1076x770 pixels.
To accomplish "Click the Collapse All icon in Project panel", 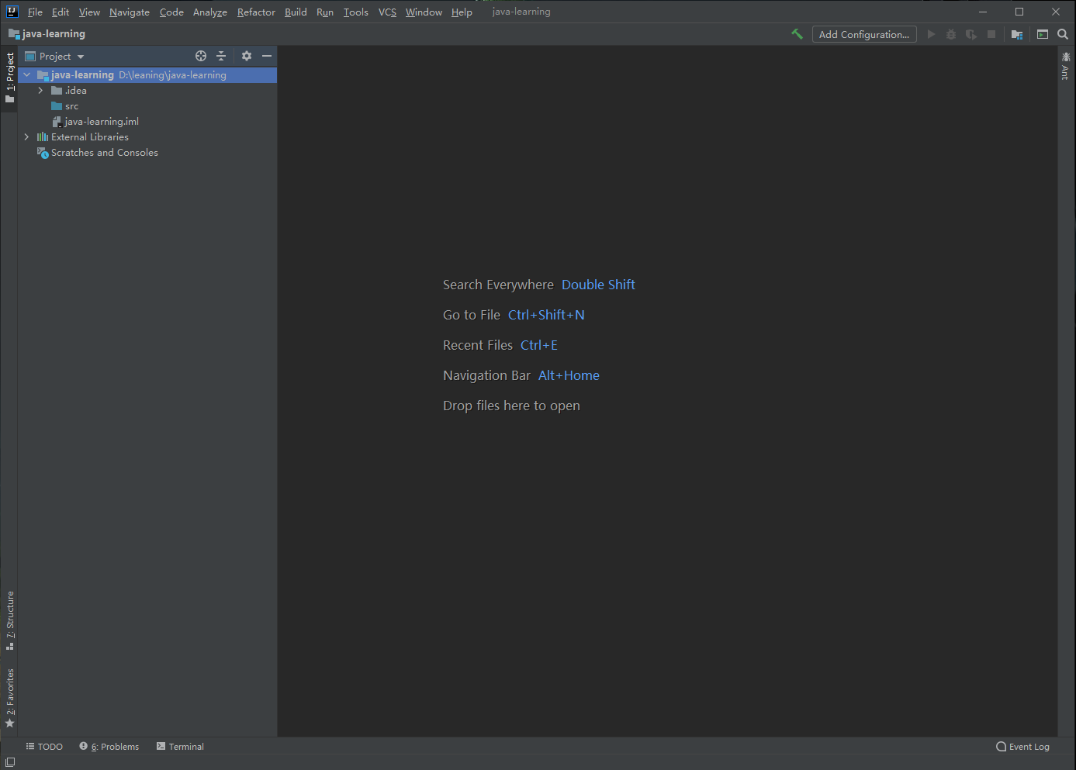I will coord(221,56).
